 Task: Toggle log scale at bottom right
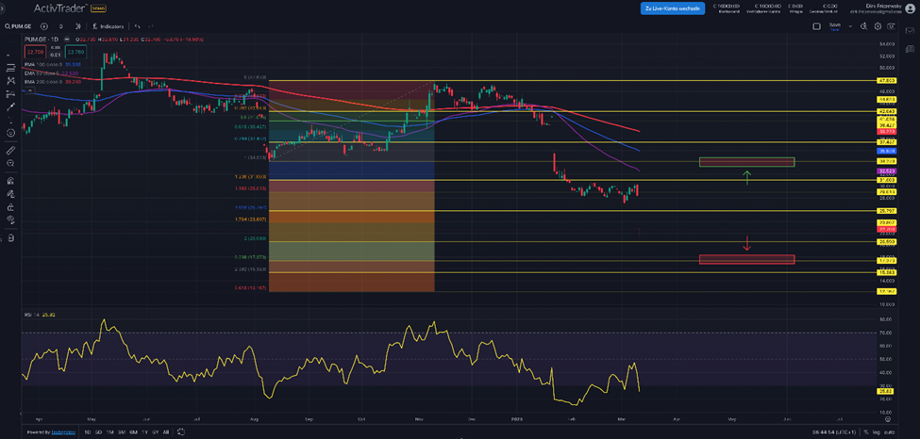coord(877,431)
